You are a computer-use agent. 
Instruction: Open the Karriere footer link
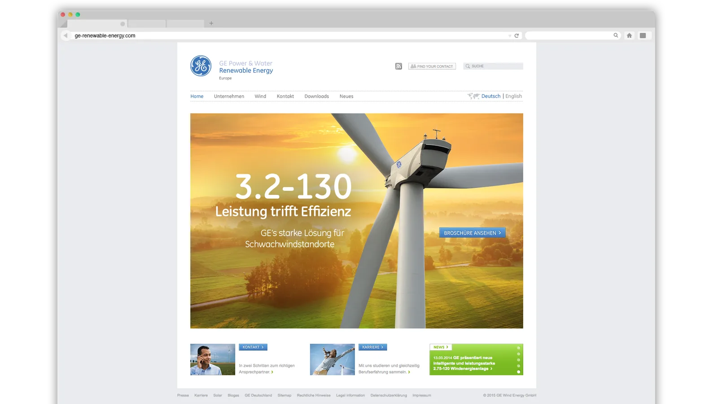point(201,395)
